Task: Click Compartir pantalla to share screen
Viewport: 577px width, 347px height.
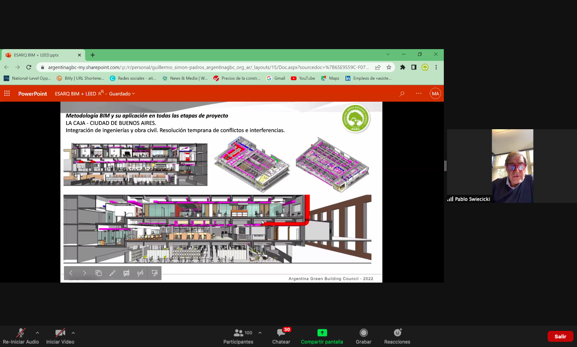Action: pos(322,336)
